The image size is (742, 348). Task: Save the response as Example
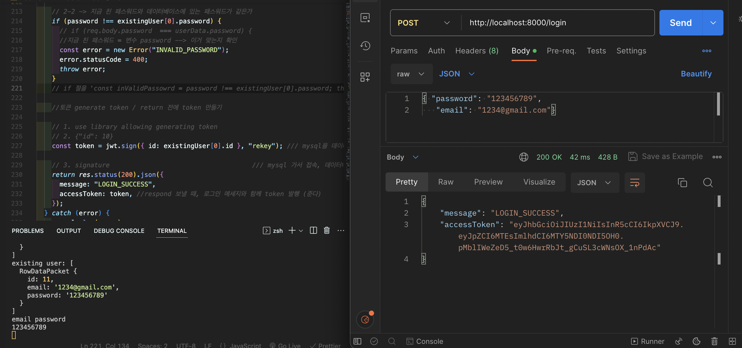pos(666,156)
